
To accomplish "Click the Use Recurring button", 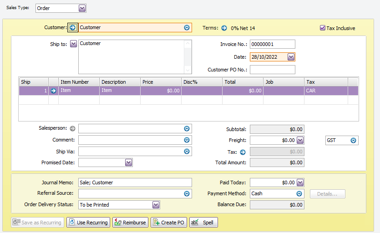I will (88, 223).
